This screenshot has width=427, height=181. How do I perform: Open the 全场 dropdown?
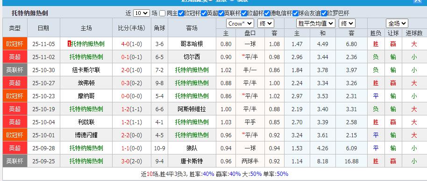[397, 24]
